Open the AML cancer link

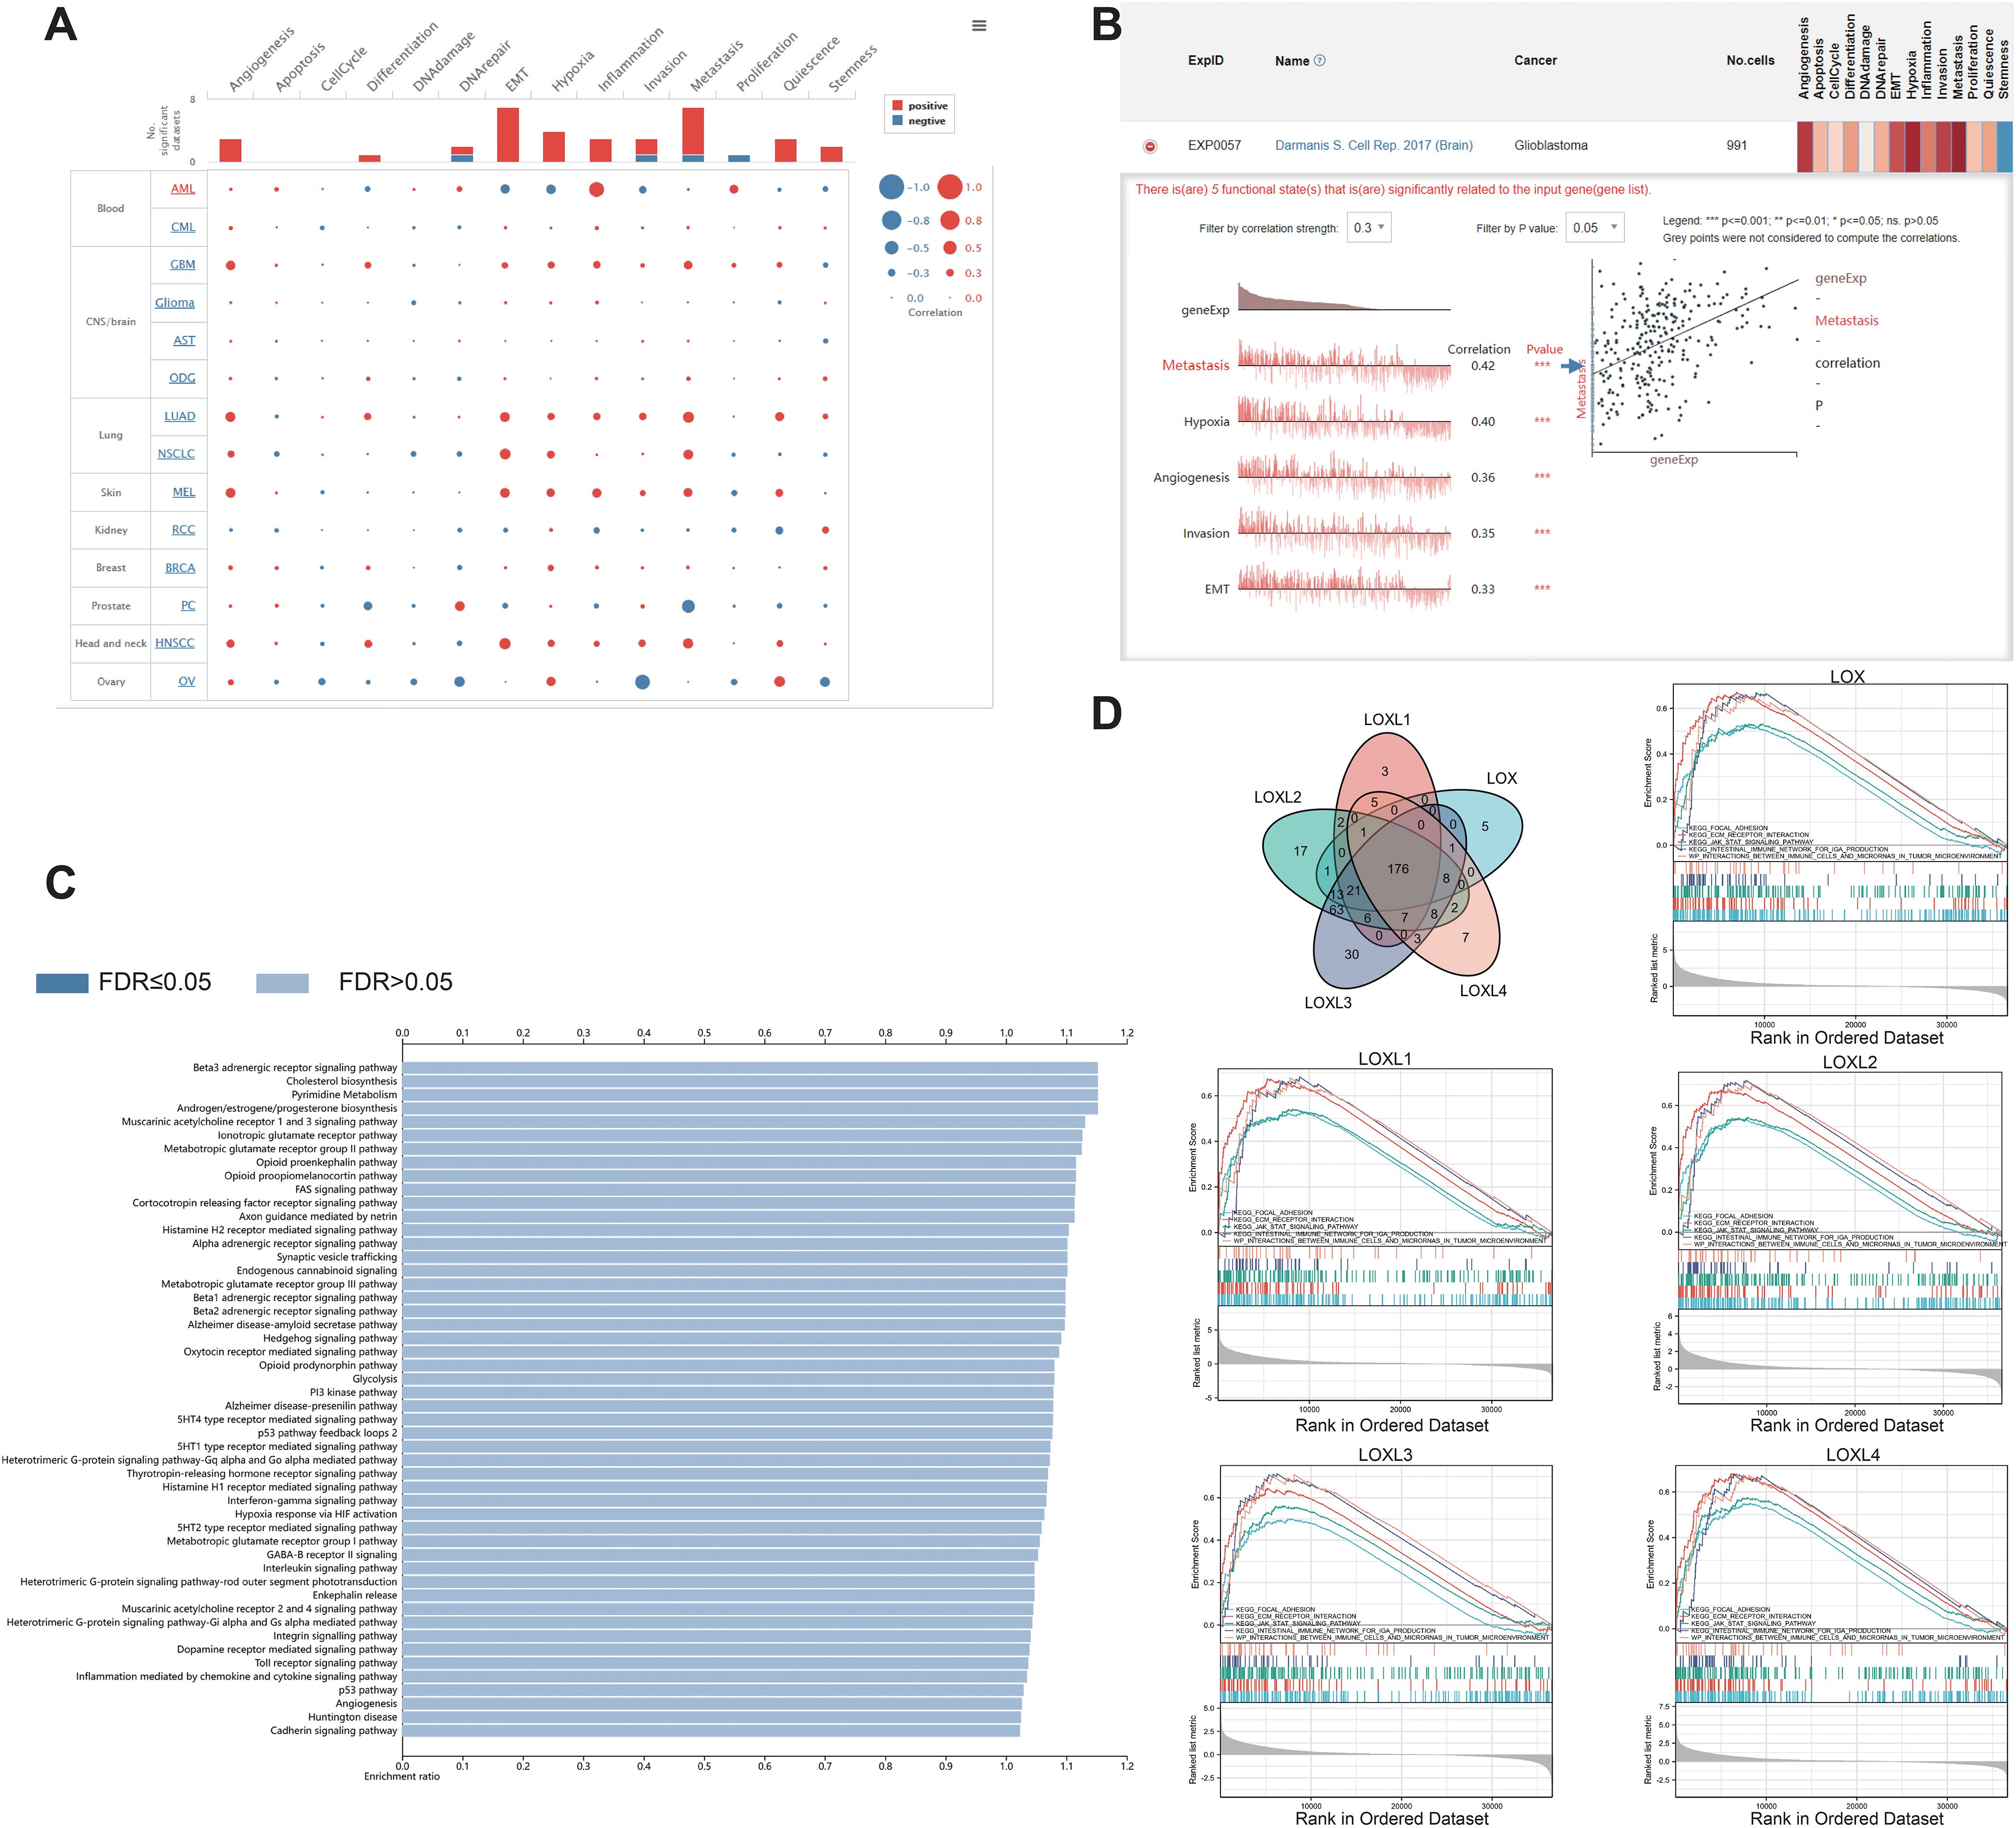(x=183, y=189)
